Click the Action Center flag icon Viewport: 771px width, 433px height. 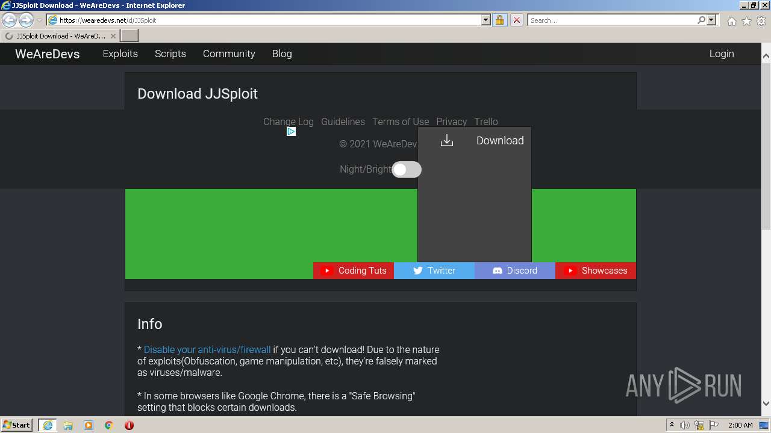coord(714,425)
